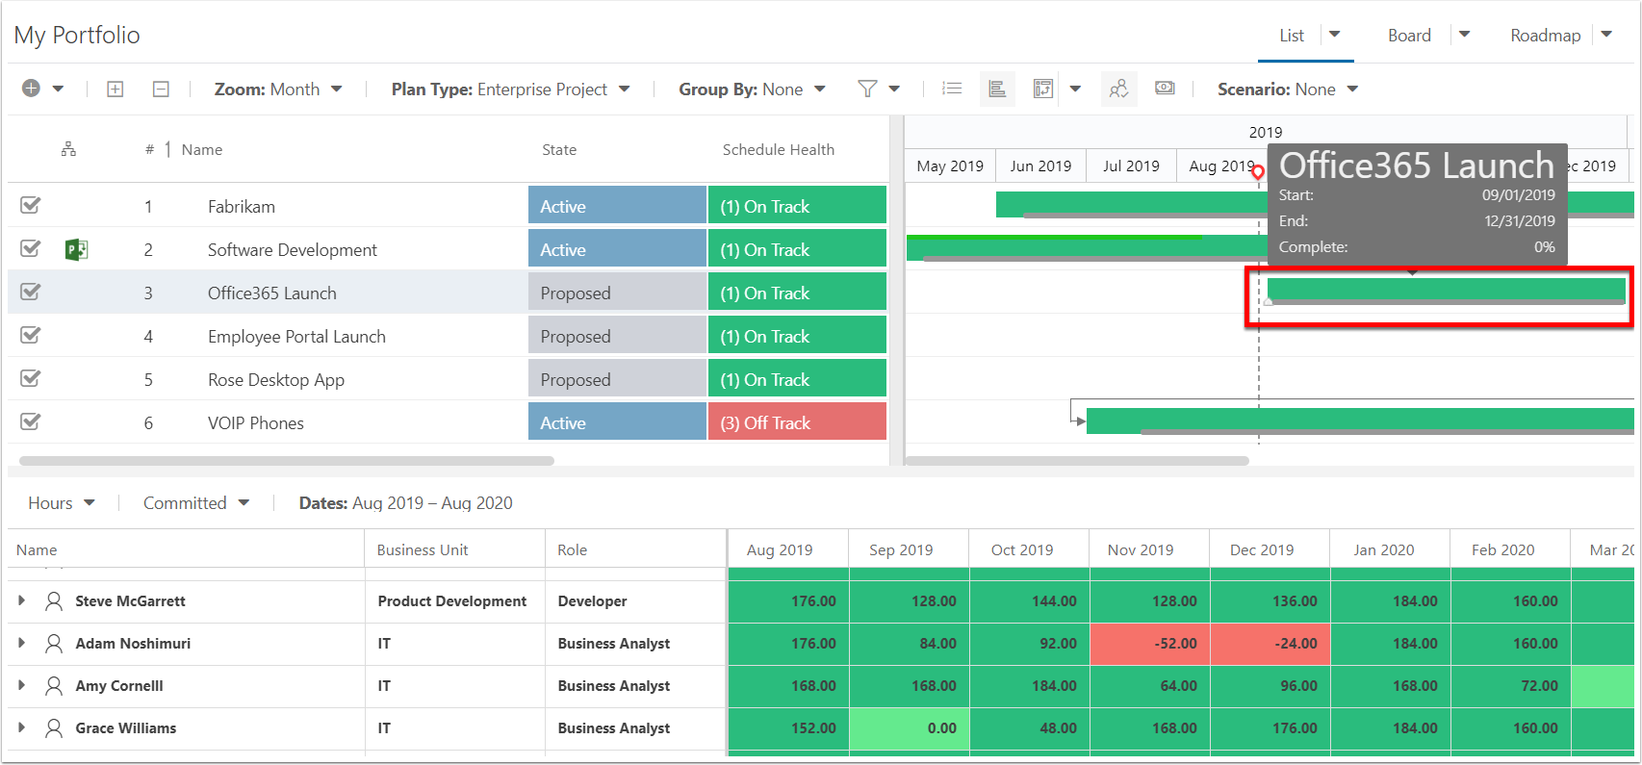Toggle the resource capacity people icon
Image resolution: width=1642 pixels, height=765 pixels.
[1118, 89]
